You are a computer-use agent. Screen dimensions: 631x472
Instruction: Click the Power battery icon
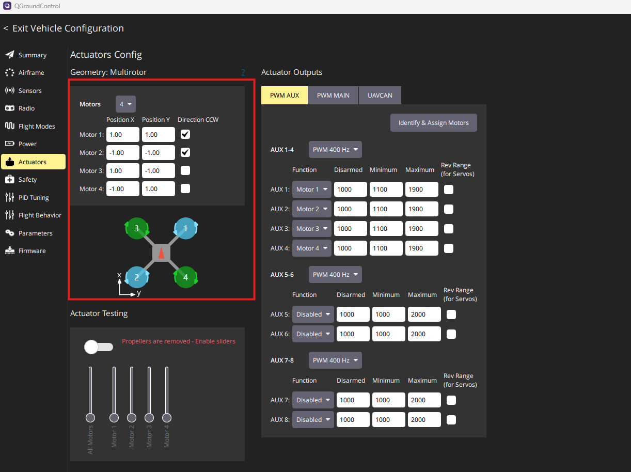pos(10,144)
